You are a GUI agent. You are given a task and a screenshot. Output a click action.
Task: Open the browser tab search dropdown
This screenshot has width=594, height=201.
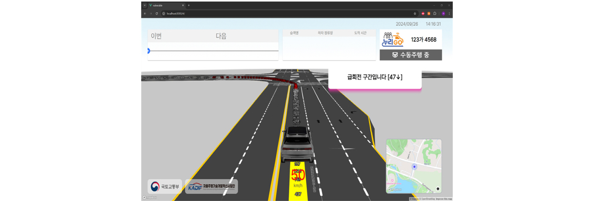pyautogui.click(x=144, y=5)
